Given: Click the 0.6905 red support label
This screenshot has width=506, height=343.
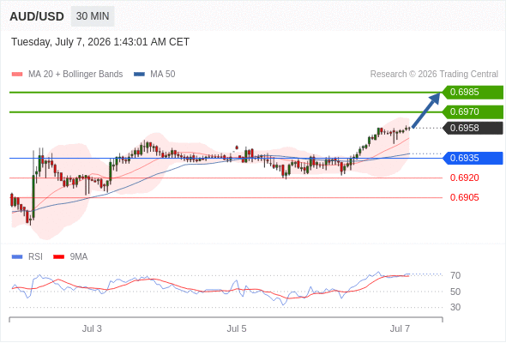Looking at the screenshot, I should 464,197.
